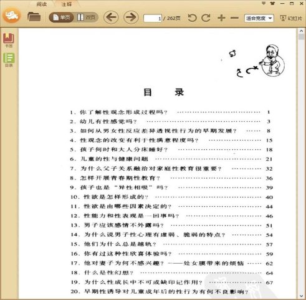Open the title bar menu dropdown arrow
306x300 pixels.
click(264, 3)
